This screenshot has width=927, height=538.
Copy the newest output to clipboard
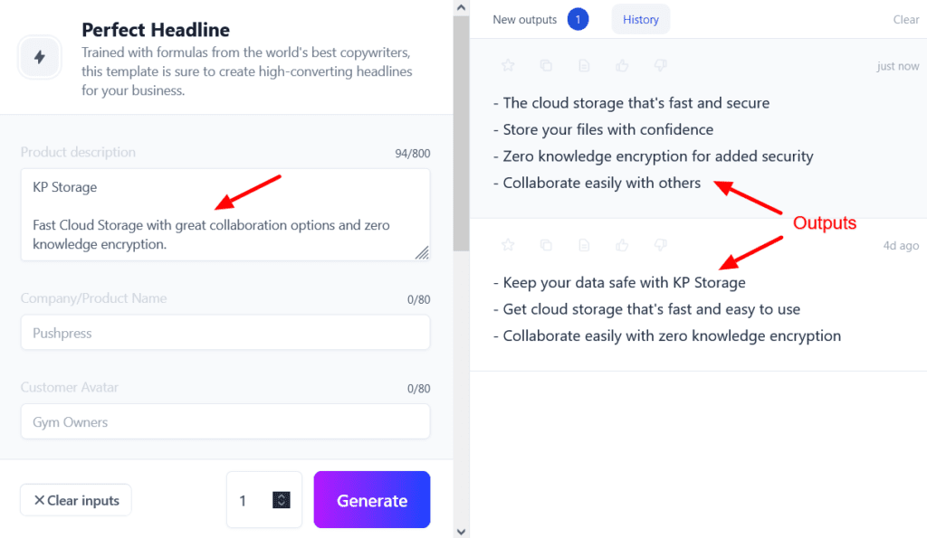546,65
